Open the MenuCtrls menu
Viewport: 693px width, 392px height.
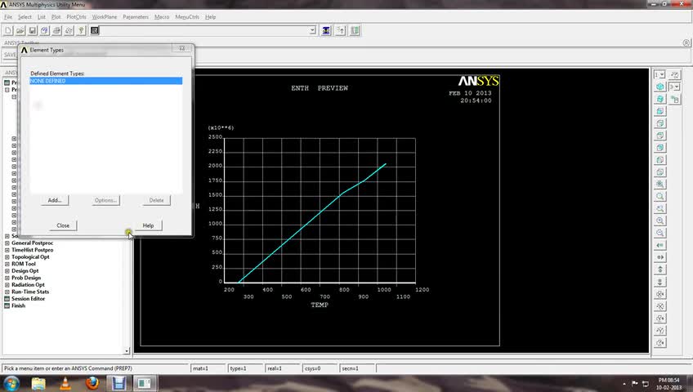click(187, 17)
